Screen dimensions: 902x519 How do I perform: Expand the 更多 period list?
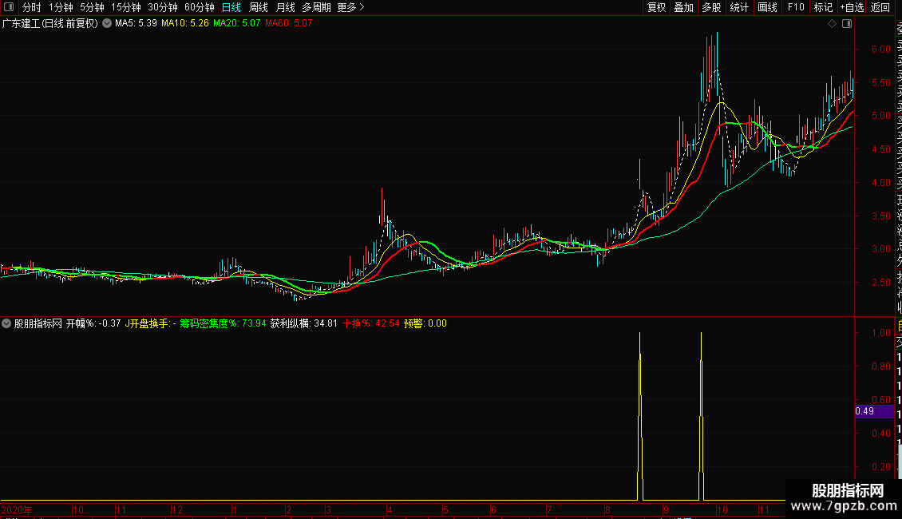(x=351, y=7)
